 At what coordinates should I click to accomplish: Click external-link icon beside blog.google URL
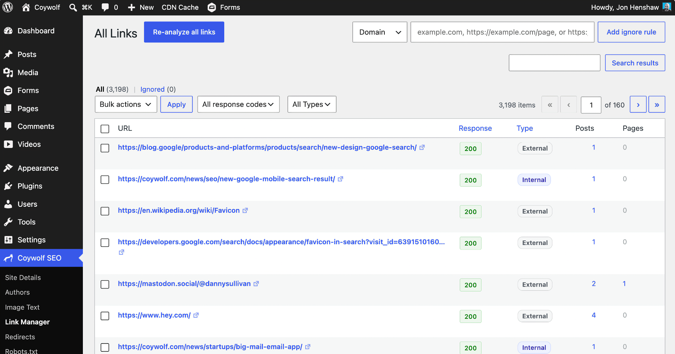[422, 147]
